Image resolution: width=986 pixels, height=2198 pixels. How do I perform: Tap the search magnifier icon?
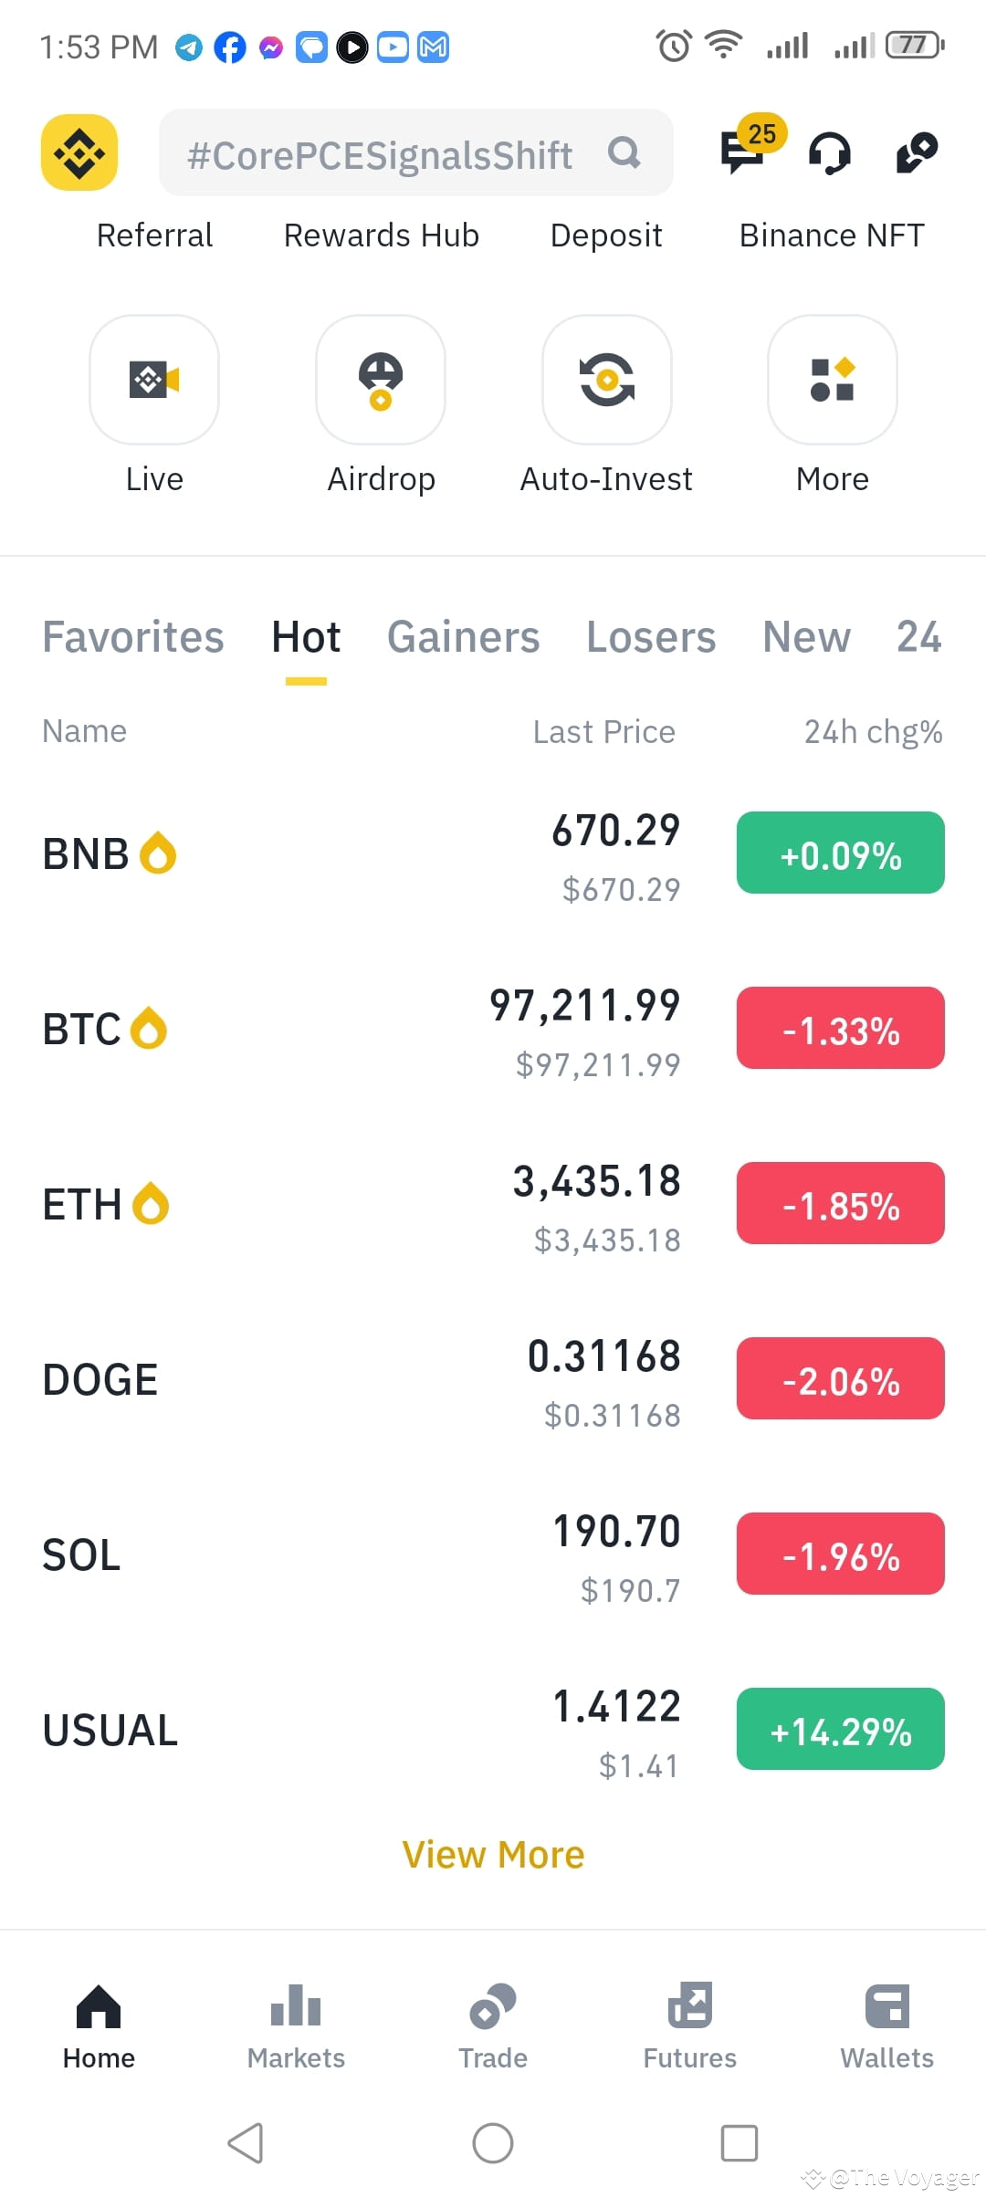point(624,152)
